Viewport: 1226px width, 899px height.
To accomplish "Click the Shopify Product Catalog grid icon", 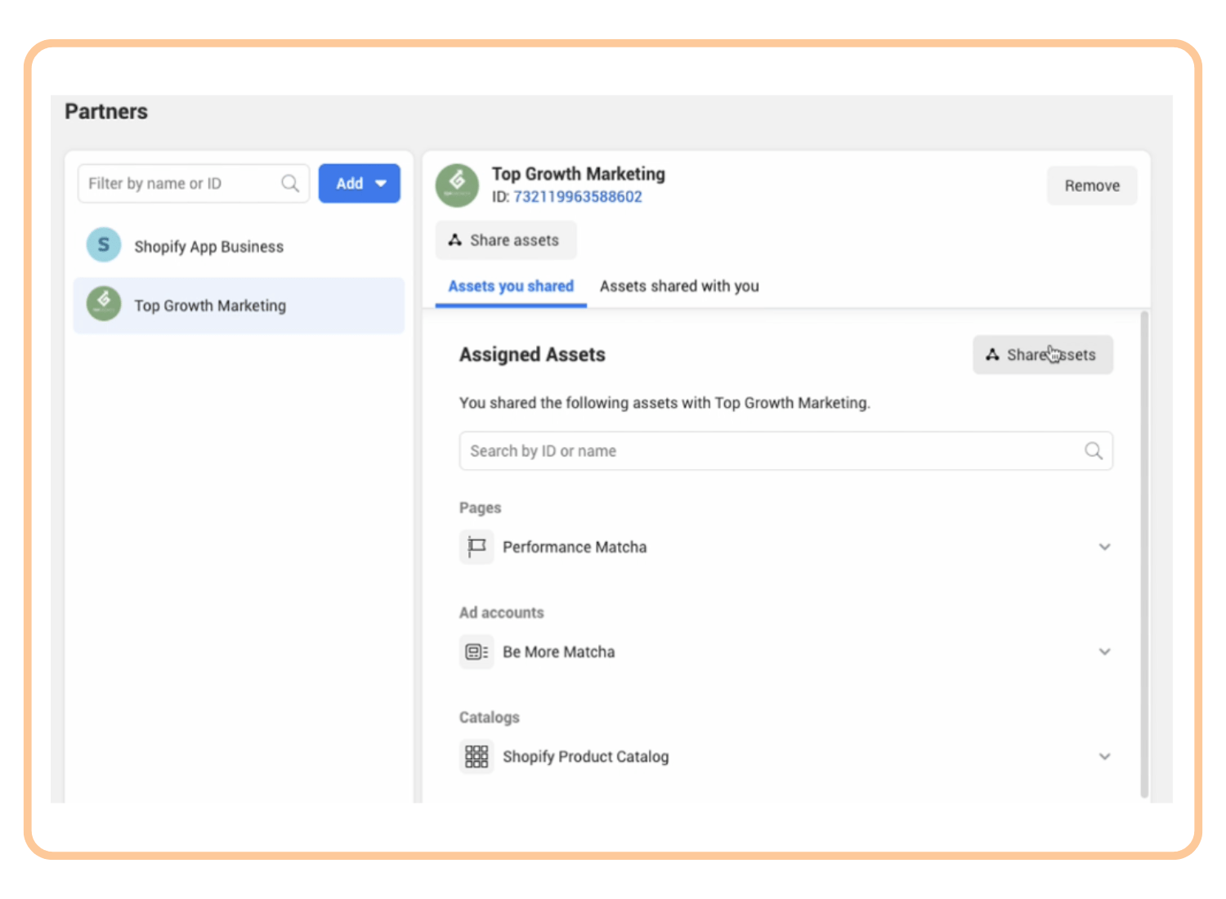I will (477, 756).
